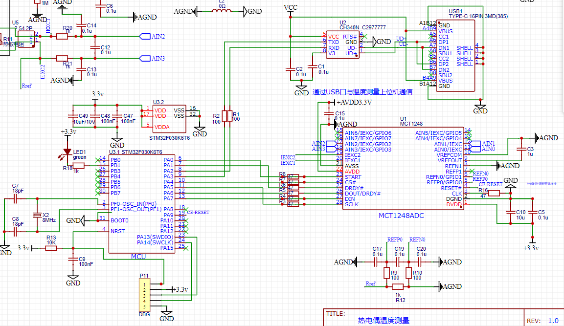Click the title text 热电偶温度测量
Image resolution: width=564 pixels, height=326 pixels.
click(384, 320)
